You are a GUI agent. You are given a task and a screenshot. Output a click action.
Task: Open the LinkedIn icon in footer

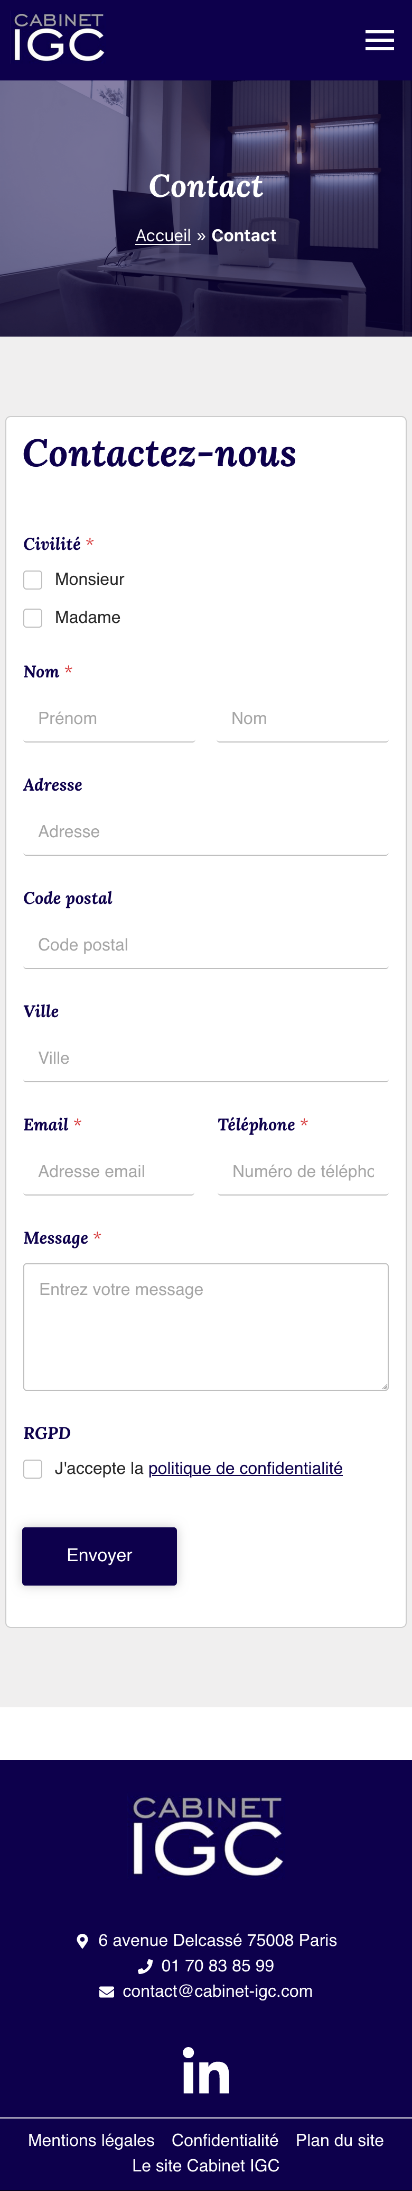205,2071
